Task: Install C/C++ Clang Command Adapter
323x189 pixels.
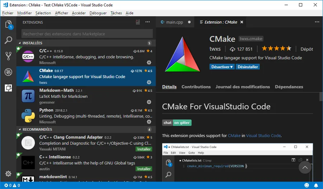Action: (144, 149)
